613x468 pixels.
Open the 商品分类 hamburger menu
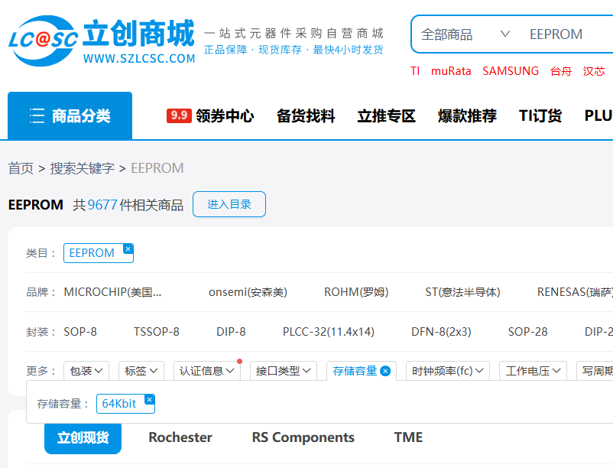pyautogui.click(x=37, y=116)
